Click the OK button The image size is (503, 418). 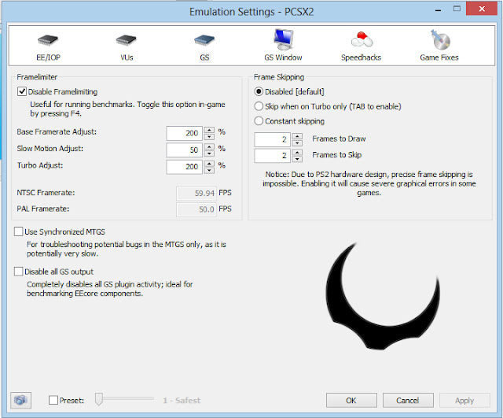pos(351,401)
